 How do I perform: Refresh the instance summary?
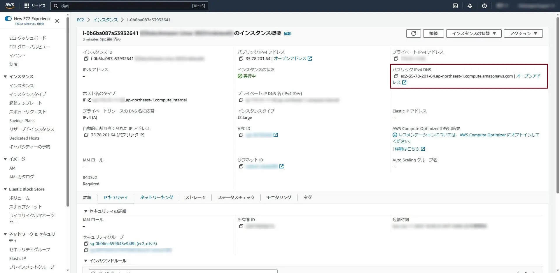414,34
